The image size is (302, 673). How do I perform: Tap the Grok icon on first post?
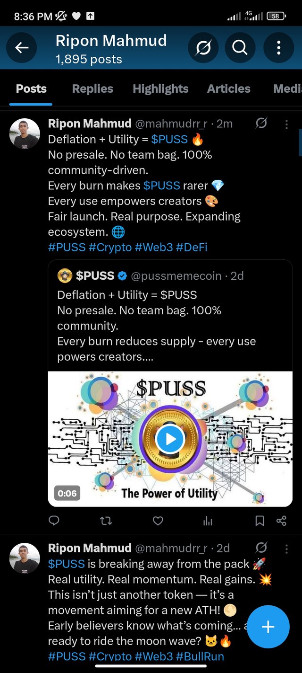tap(261, 124)
